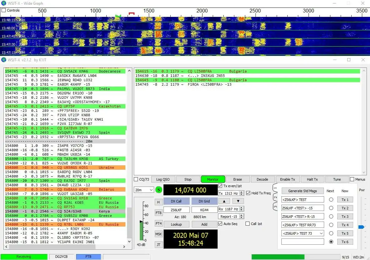The image size is (370, 260).
Task: Click the up arrow frequency button
Action: [224, 201]
